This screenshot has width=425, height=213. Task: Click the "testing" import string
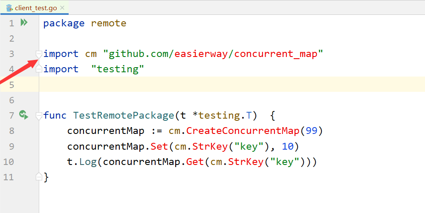[x=118, y=69]
